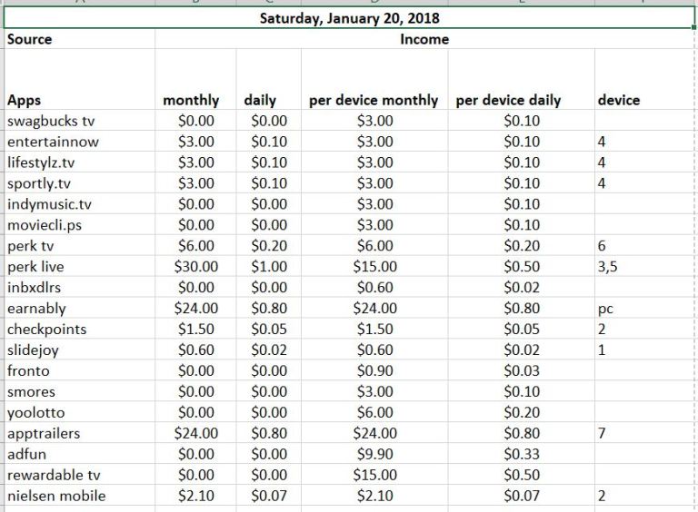Click the 'per device daily' header cell
698x512 pixels.
[508, 100]
